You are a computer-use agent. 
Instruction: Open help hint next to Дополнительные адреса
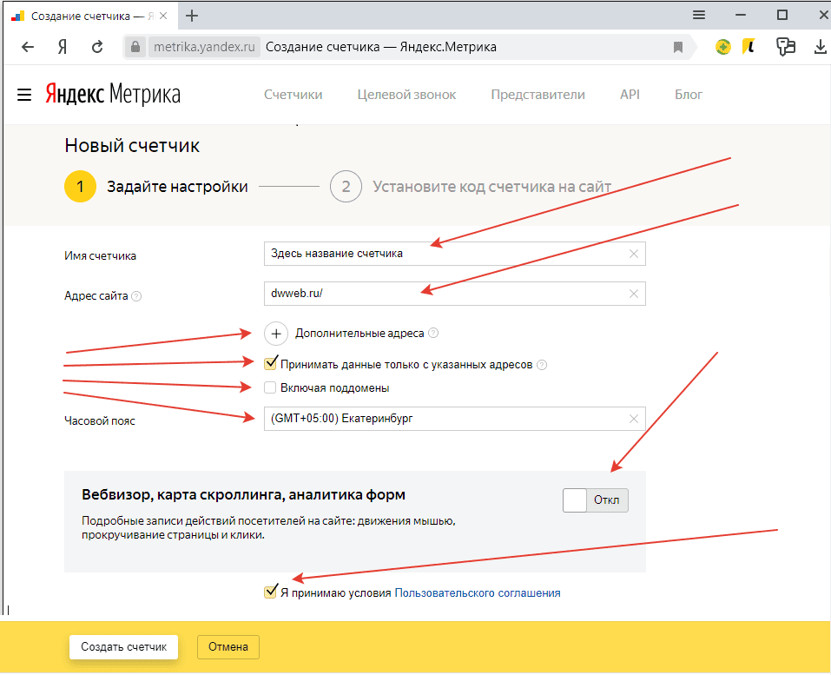[x=433, y=333]
